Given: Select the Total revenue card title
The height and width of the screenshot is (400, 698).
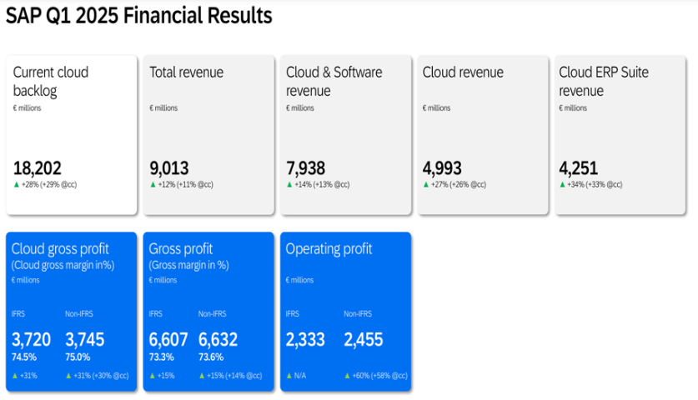Looking at the screenshot, I should pos(186,72).
